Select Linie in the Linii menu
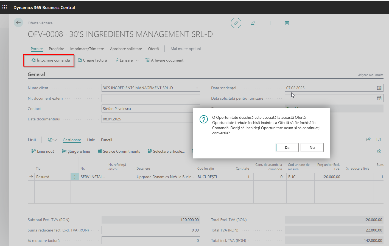The height and width of the screenshot is (246, 389). pyautogui.click(x=91, y=140)
